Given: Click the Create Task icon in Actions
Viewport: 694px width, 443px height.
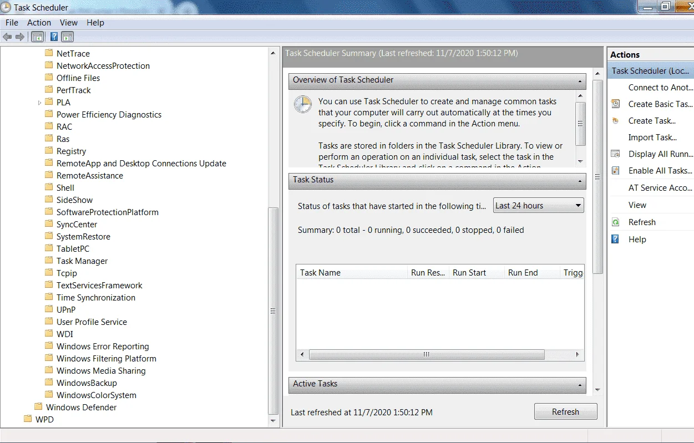Looking at the screenshot, I should (x=615, y=120).
